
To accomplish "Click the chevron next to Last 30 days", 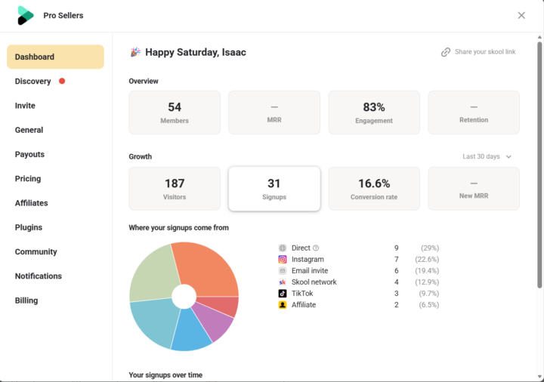I will click(508, 157).
